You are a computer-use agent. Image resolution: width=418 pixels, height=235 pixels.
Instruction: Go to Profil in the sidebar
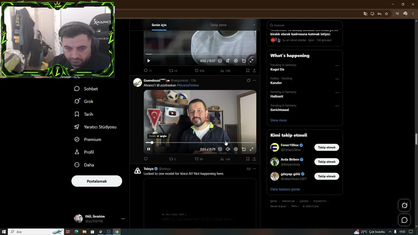tap(84, 152)
